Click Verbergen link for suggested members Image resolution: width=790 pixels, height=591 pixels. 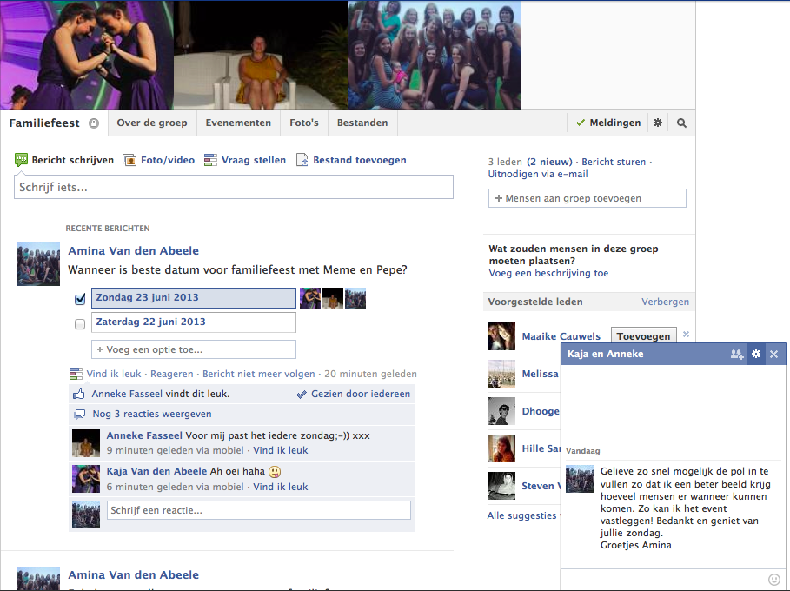(x=665, y=302)
